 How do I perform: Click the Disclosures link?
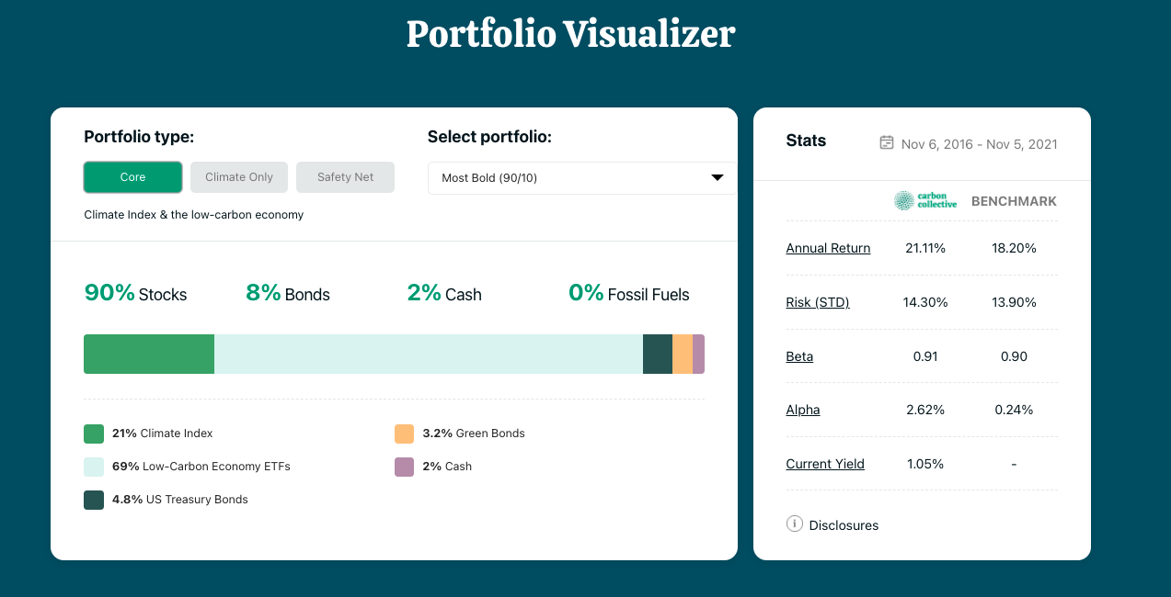[x=844, y=524]
